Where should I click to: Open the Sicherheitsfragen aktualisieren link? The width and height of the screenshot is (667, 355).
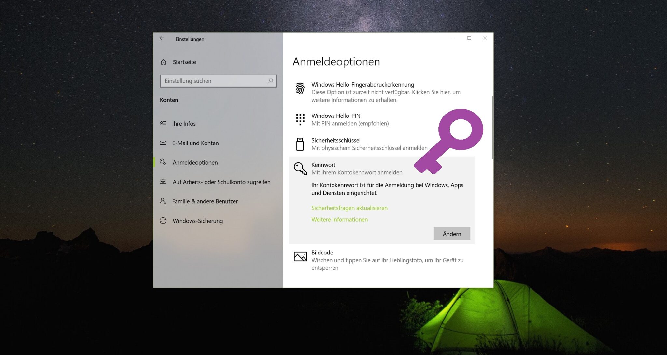pyautogui.click(x=349, y=208)
